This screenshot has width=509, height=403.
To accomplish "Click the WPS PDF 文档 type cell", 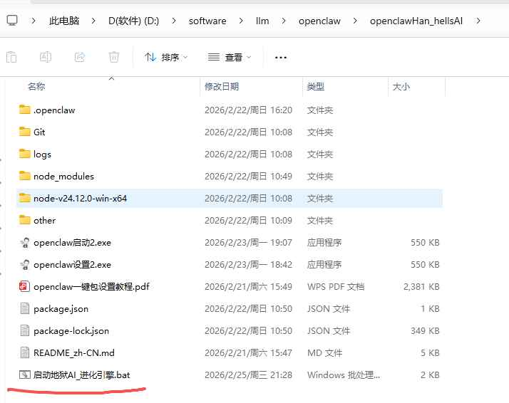I will (x=336, y=287).
